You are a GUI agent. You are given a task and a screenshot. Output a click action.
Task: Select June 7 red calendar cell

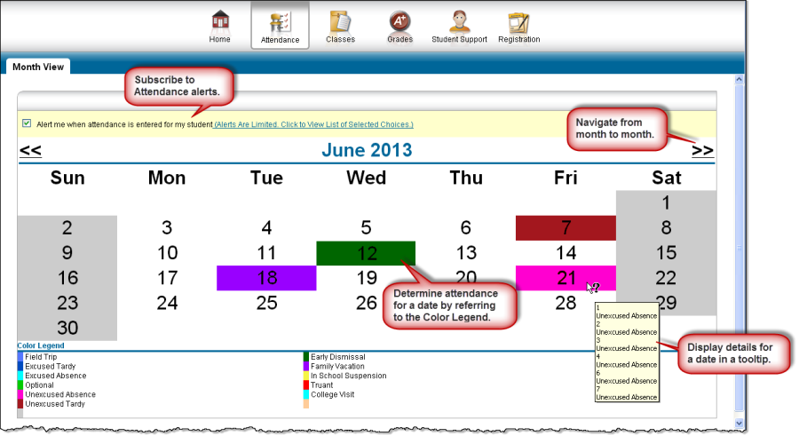(x=566, y=228)
